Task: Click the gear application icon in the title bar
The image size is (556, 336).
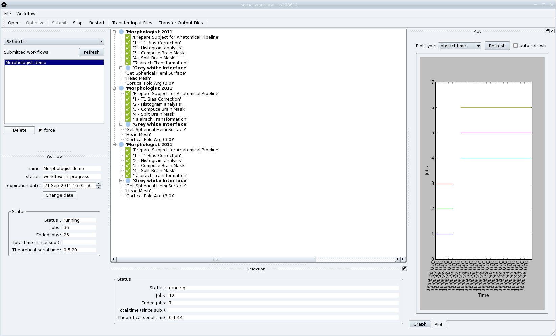Action: click(x=4, y=4)
